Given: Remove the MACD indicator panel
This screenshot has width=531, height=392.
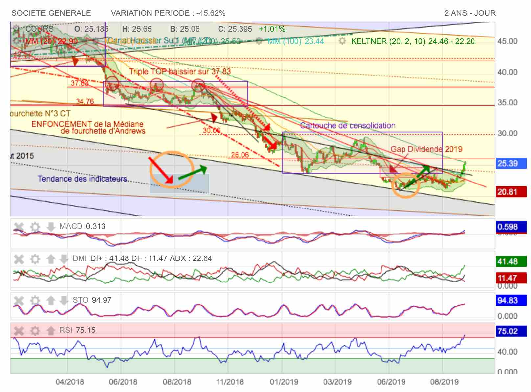Looking at the screenshot, I should coord(19,227).
